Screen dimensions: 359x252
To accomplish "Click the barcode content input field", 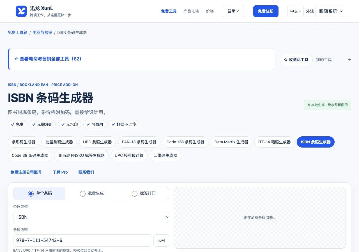I will tap(82, 241).
